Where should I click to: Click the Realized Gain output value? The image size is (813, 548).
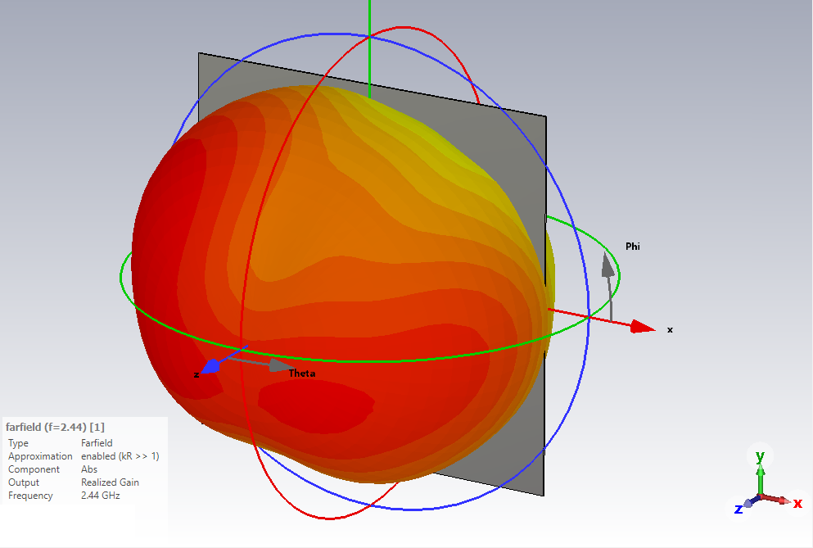(x=110, y=482)
